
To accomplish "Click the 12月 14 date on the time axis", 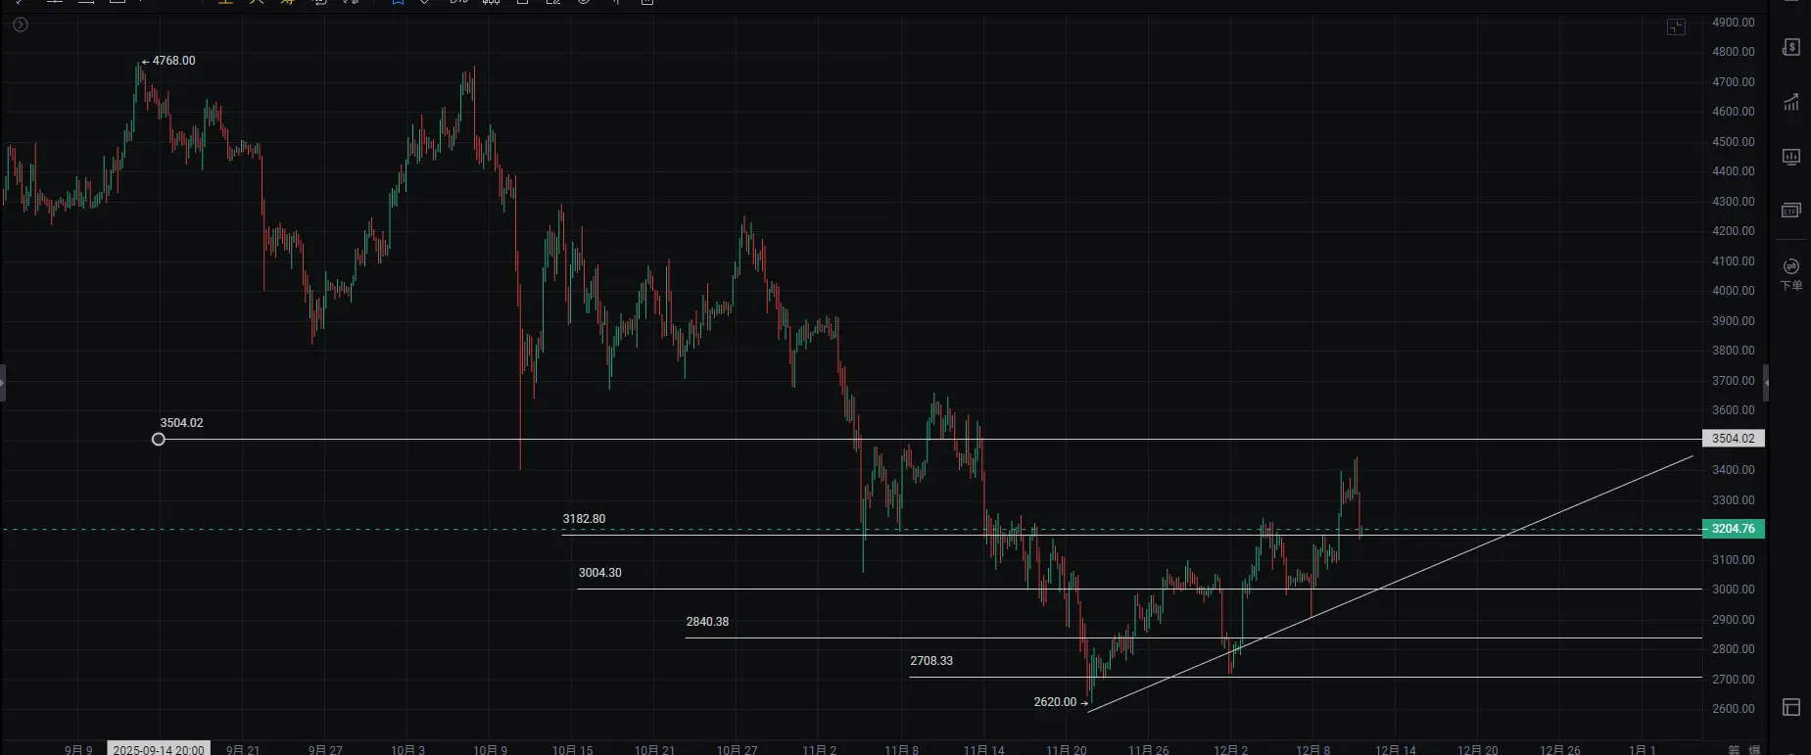I will tap(1396, 750).
